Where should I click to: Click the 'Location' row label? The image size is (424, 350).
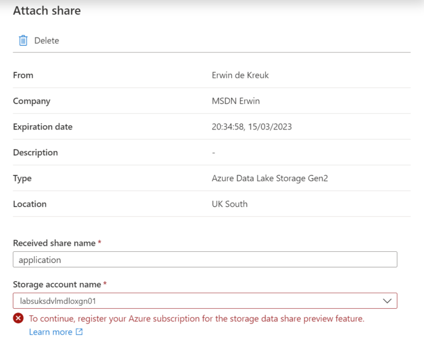point(30,204)
